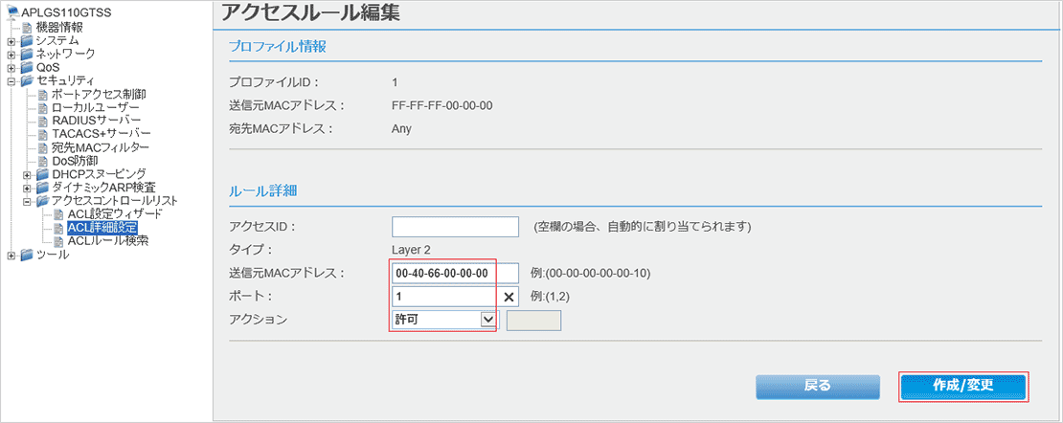The width and height of the screenshot is (1063, 423).
Task: Click the APLGS110GTSS device root icon
Action: click(14, 12)
